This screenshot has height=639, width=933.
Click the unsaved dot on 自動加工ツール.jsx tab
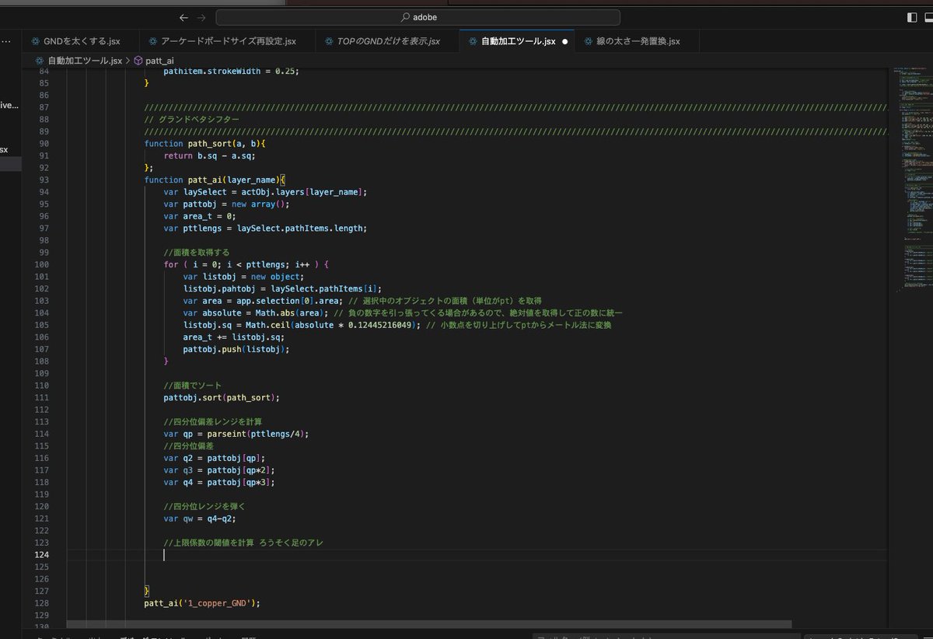(564, 42)
